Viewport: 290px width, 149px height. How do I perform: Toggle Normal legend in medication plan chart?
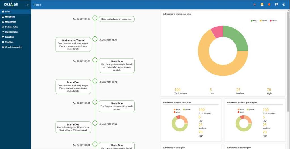[187, 109]
